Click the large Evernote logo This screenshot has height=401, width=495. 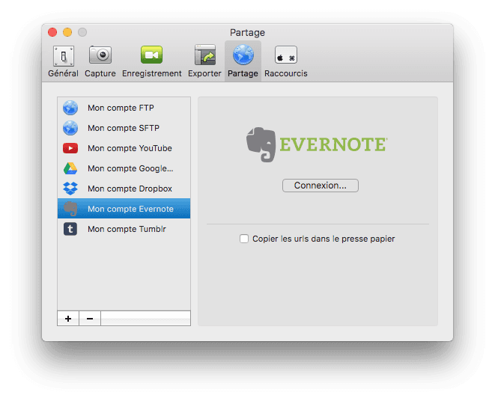tap(317, 144)
